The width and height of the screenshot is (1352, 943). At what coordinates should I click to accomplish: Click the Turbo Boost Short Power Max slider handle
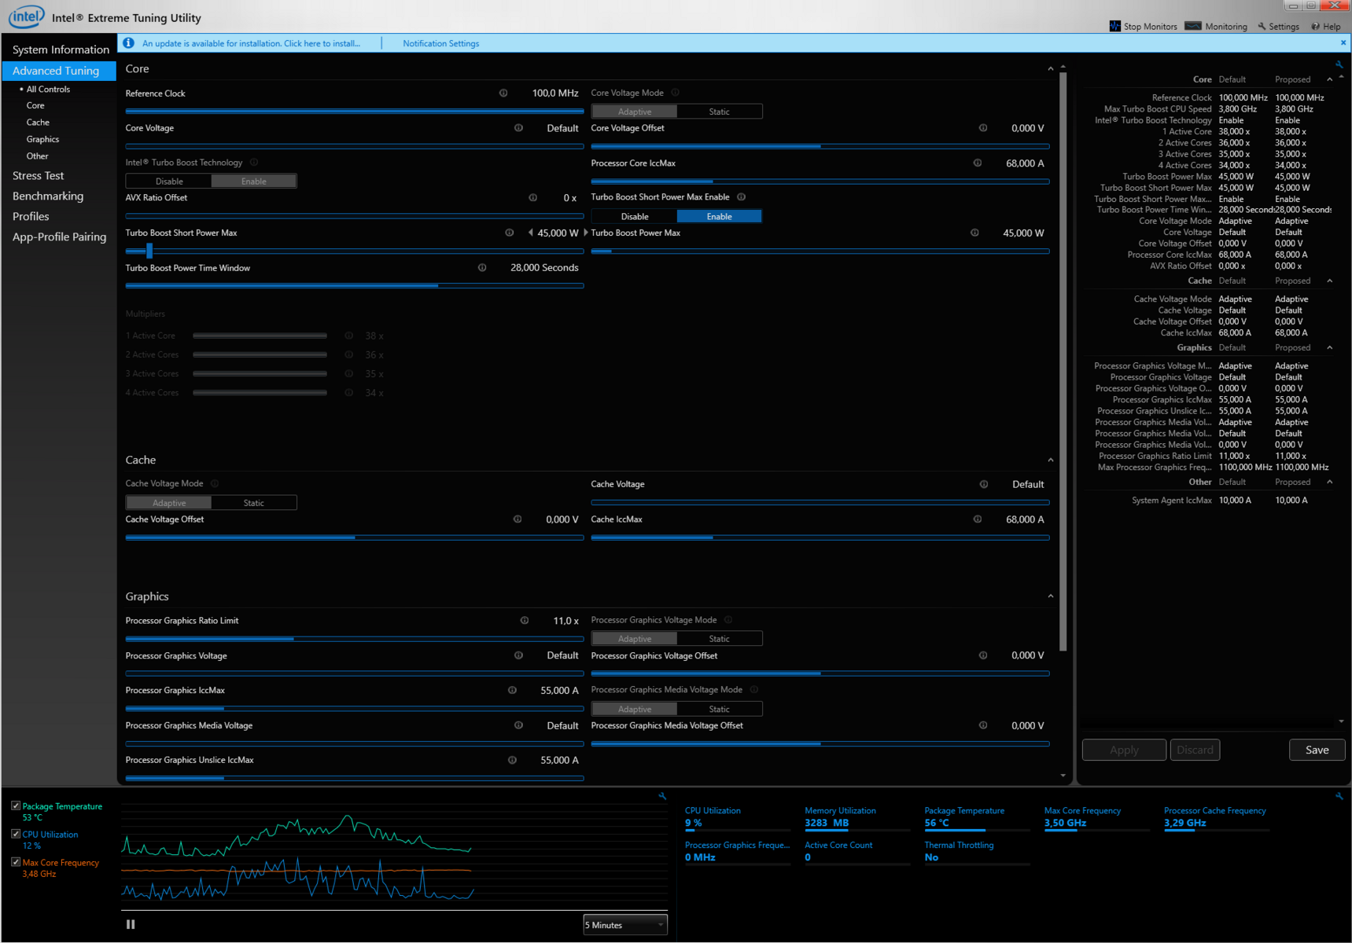(x=149, y=251)
